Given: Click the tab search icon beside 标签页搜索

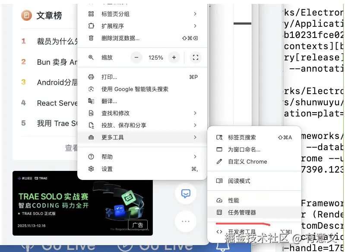Looking at the screenshot, I should [219, 137].
